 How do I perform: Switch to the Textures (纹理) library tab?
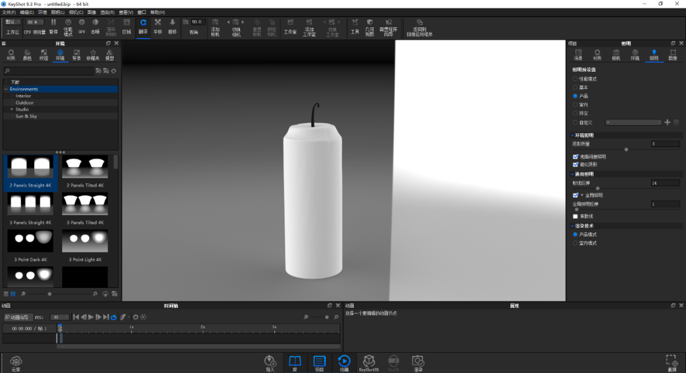click(x=44, y=55)
